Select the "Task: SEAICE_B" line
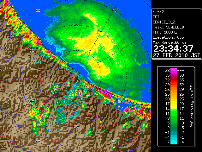The height and width of the screenshot is (152, 202). click(168, 27)
